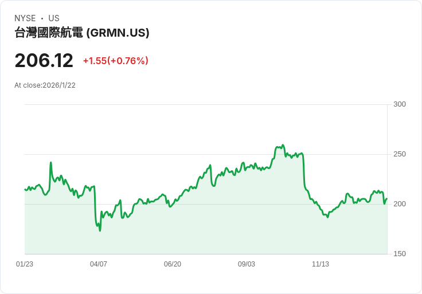The width and height of the screenshot is (422, 294).
Task: Click the 300 y-axis label
Action: tap(399, 104)
